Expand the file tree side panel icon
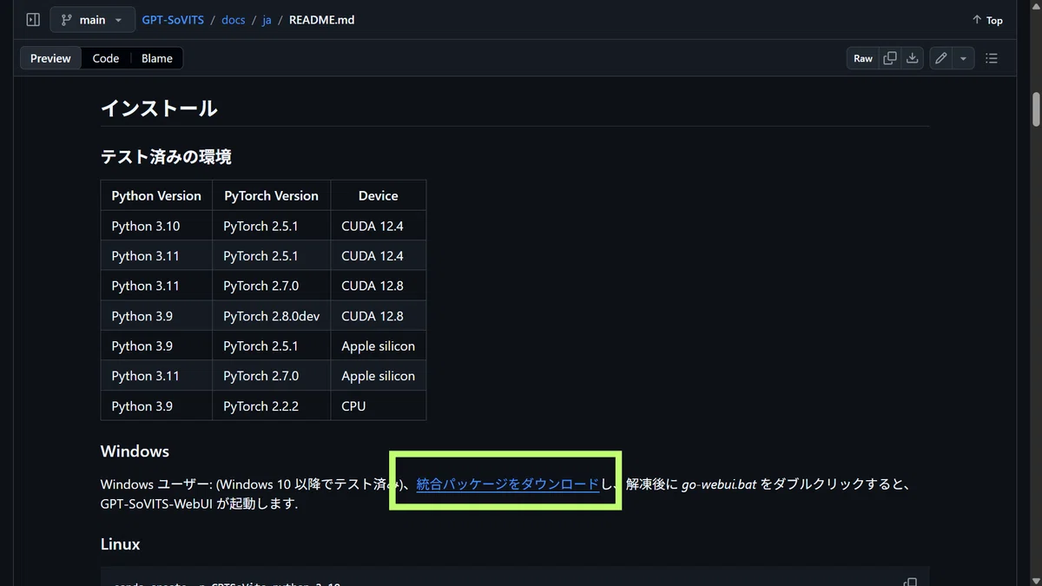Screen dimensions: 1042x586 [x=33, y=20]
